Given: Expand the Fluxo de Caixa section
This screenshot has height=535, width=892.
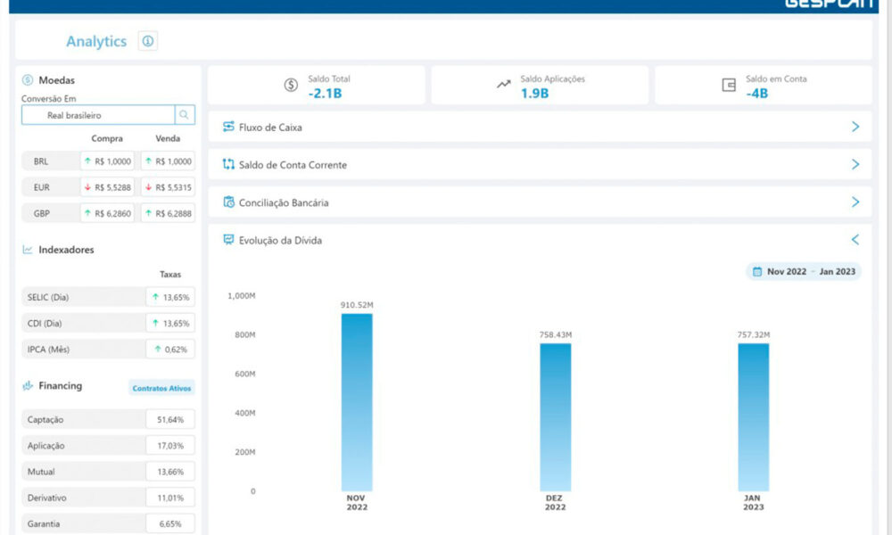Looking at the screenshot, I should 855,127.
